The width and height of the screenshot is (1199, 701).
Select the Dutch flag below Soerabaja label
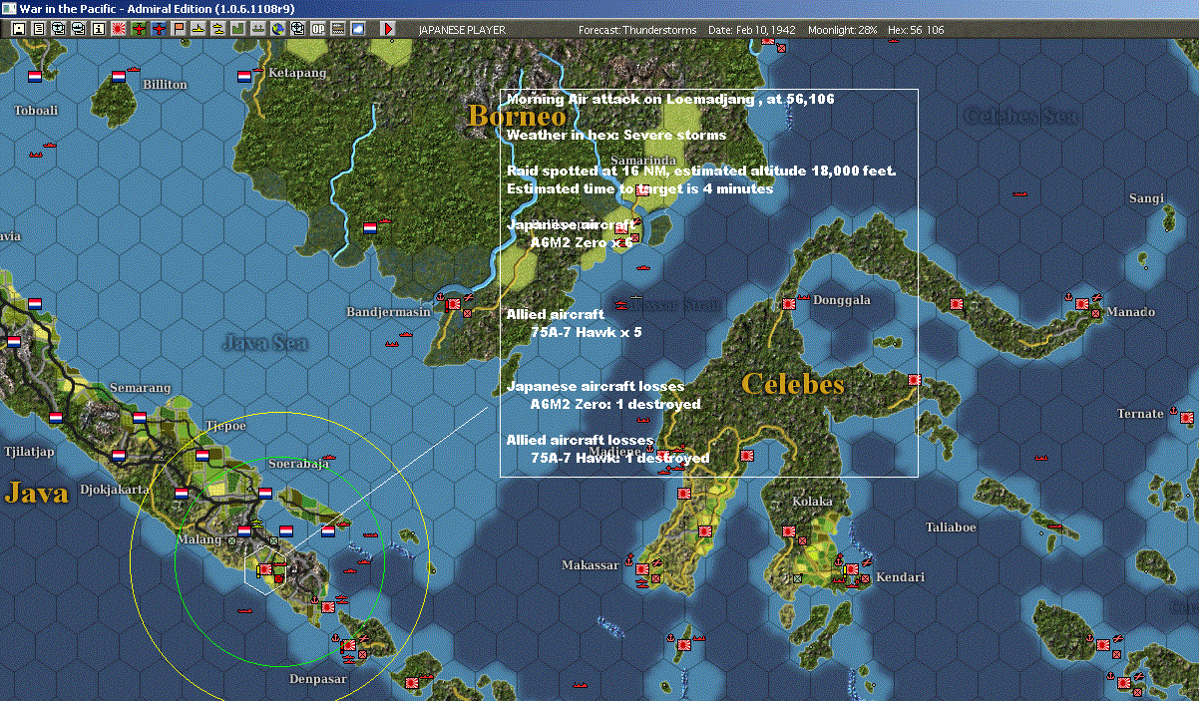[x=265, y=493]
